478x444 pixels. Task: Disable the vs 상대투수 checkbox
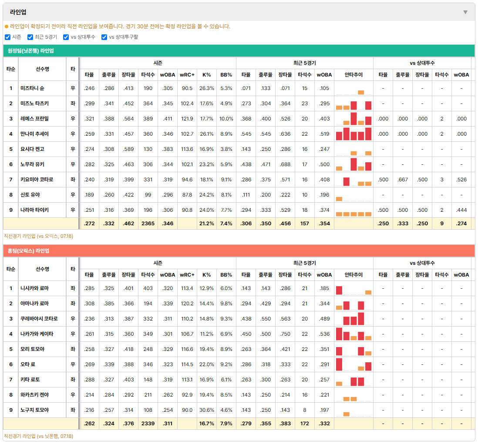[x=66, y=37]
